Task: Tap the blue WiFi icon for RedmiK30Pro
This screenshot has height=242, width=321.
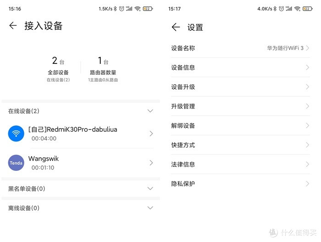Action: [x=16, y=134]
